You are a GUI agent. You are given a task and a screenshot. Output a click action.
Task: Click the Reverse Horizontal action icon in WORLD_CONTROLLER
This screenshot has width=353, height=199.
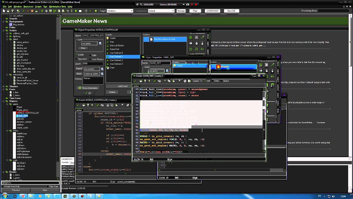point(191,49)
